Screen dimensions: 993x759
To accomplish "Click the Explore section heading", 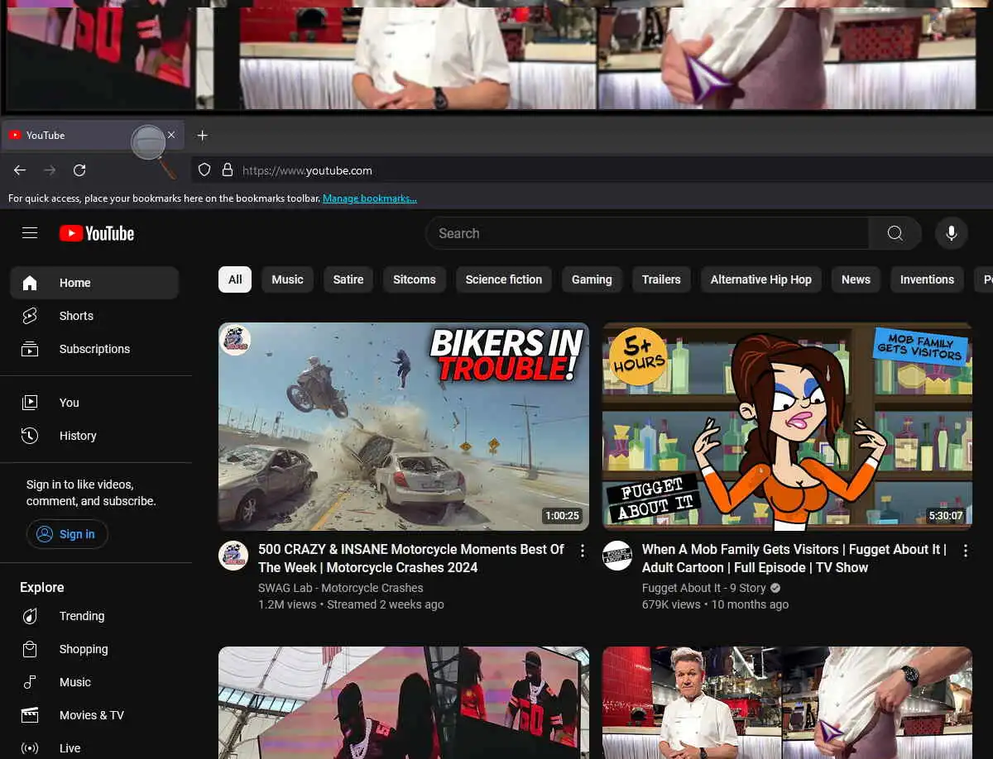I will point(42,587).
